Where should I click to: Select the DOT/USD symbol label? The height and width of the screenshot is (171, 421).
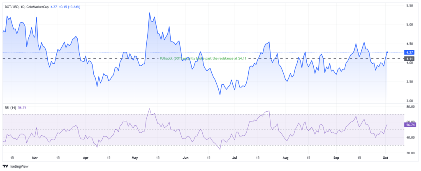click(10, 7)
